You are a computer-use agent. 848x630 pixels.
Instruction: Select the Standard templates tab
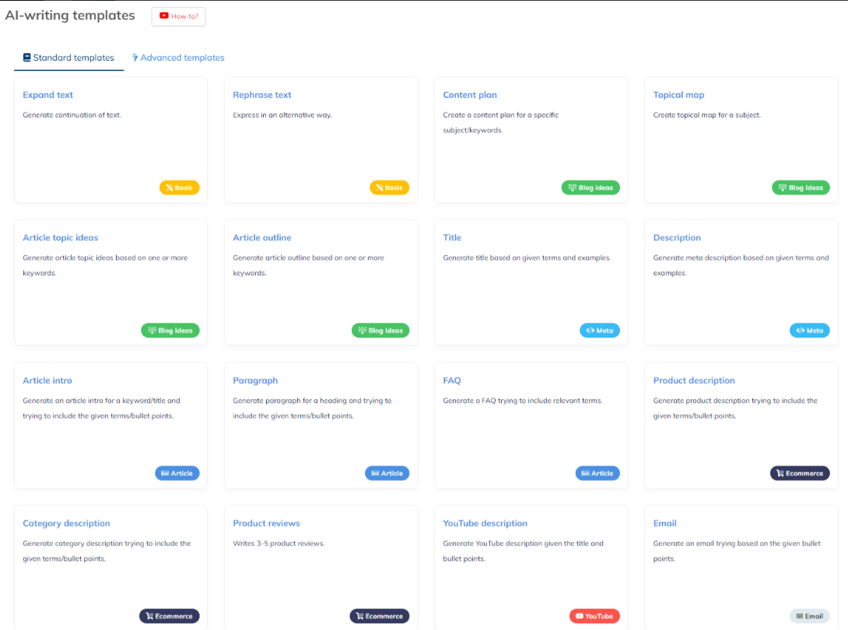point(68,58)
